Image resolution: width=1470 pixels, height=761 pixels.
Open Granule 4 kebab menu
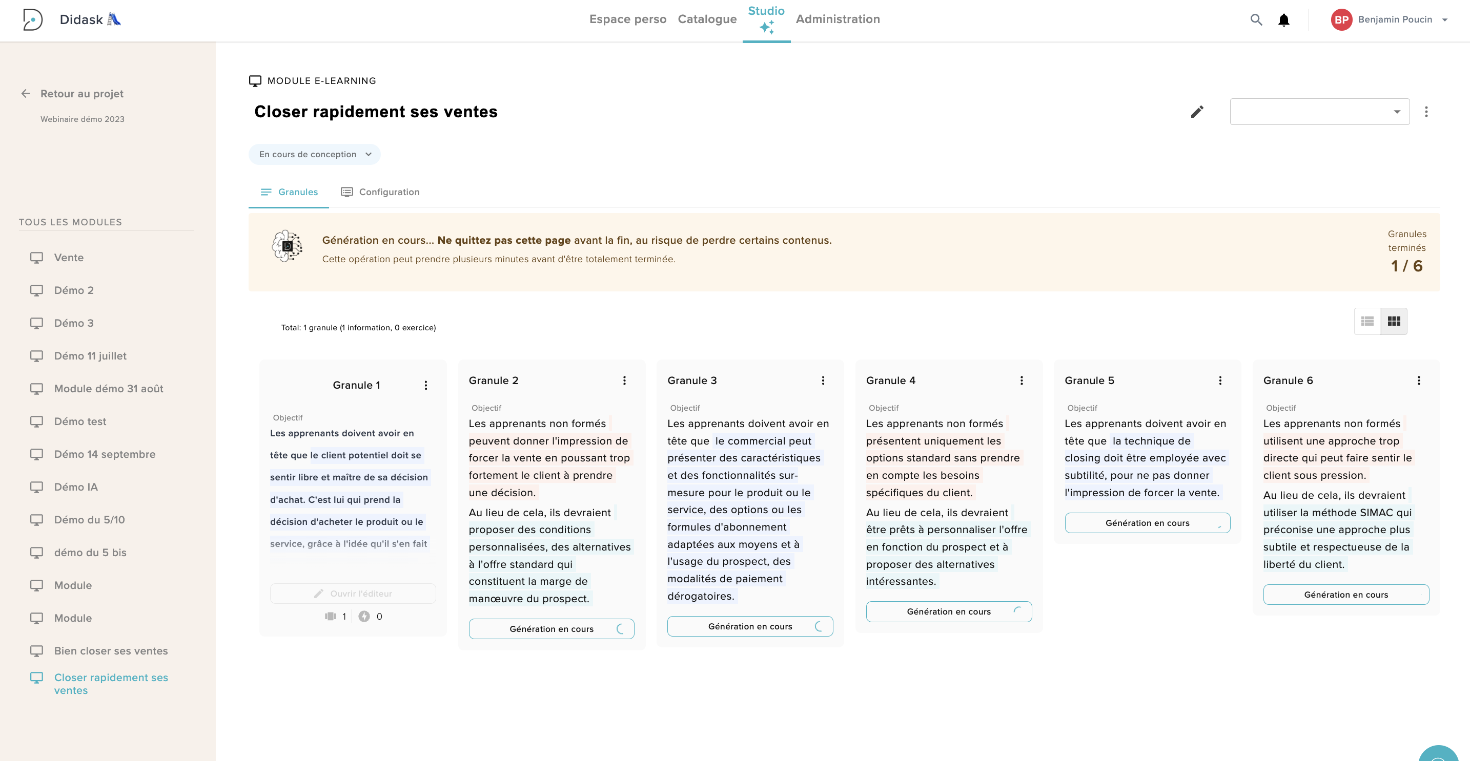[x=1022, y=381]
